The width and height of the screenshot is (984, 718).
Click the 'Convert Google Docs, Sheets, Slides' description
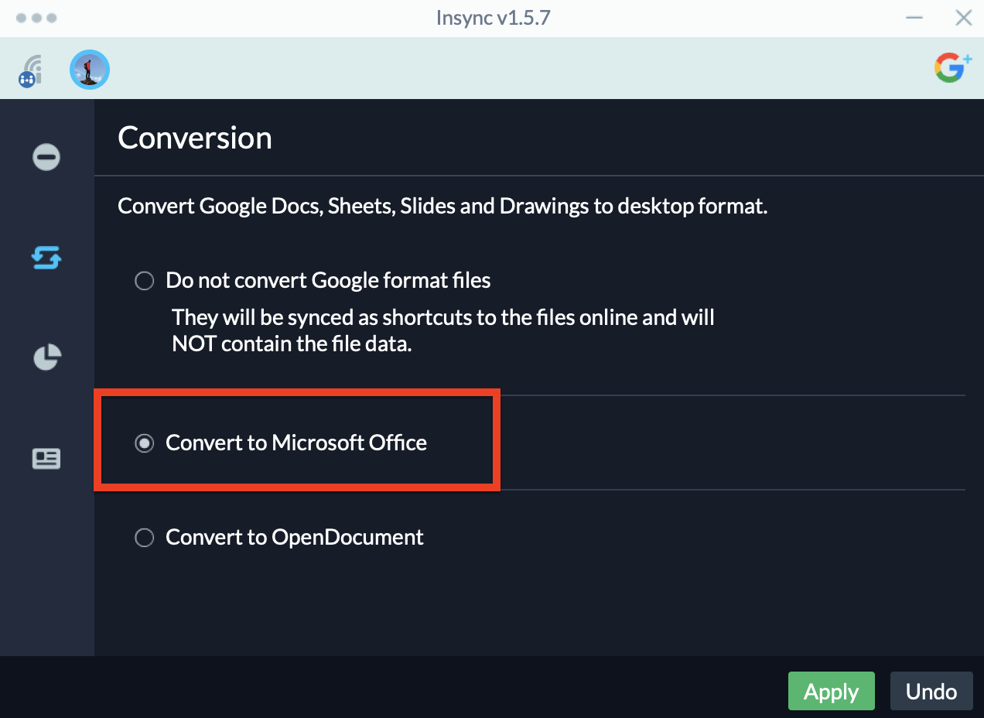[x=442, y=207]
